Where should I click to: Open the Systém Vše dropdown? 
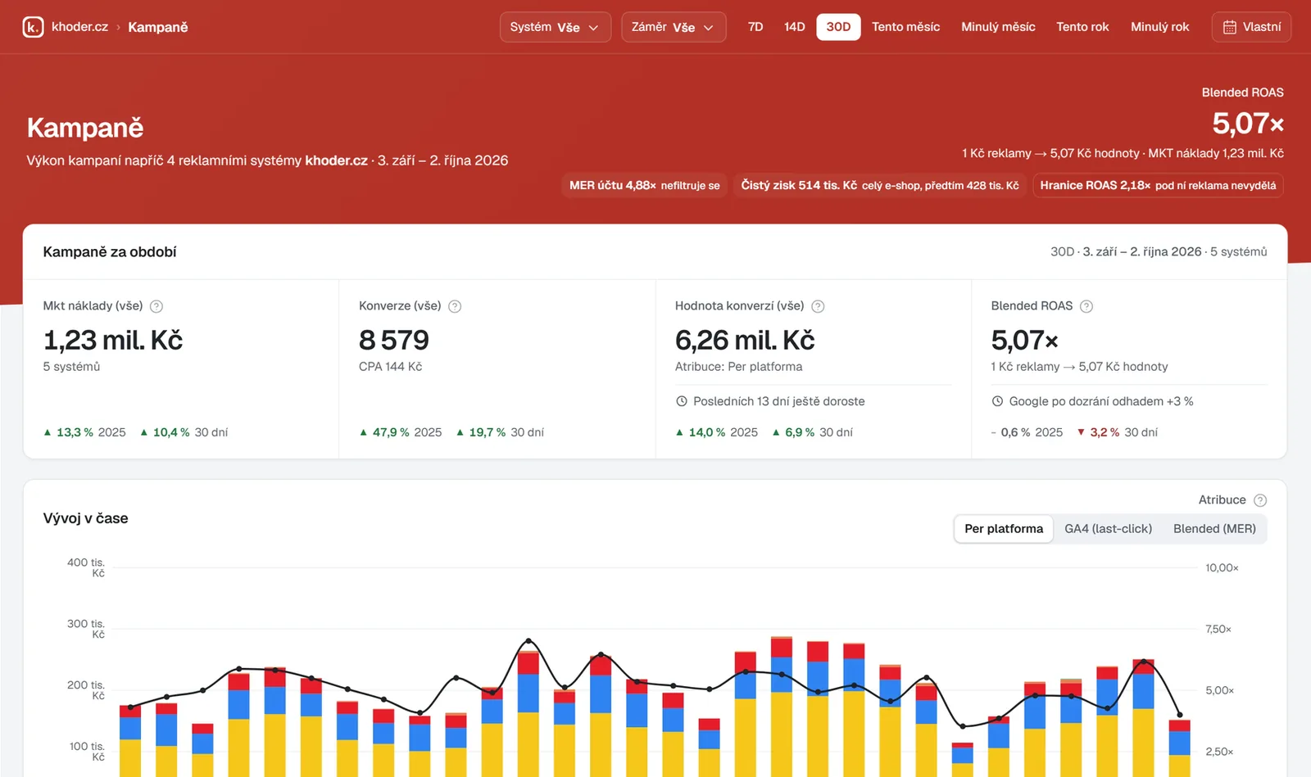coord(555,27)
